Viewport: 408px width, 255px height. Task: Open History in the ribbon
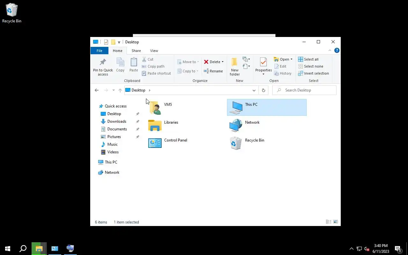pos(283,73)
